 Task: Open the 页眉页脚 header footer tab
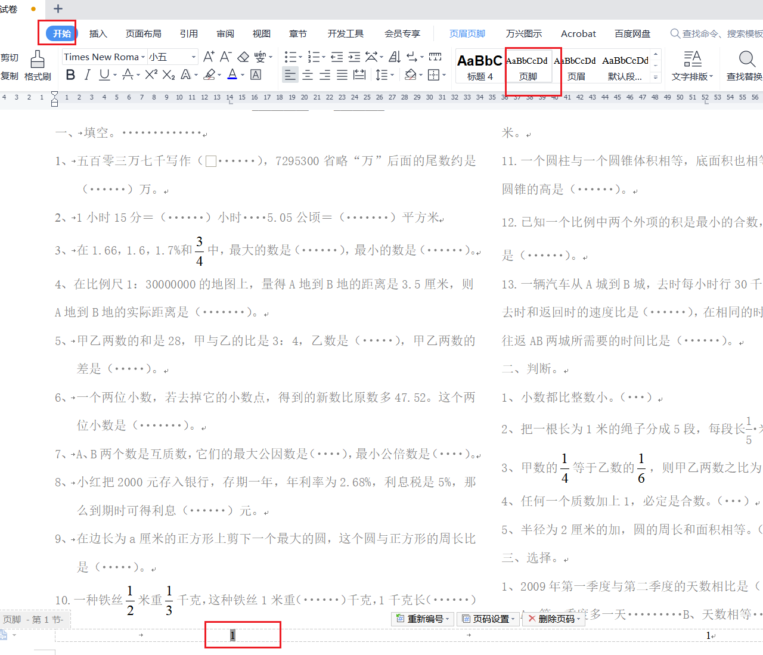pyautogui.click(x=467, y=33)
